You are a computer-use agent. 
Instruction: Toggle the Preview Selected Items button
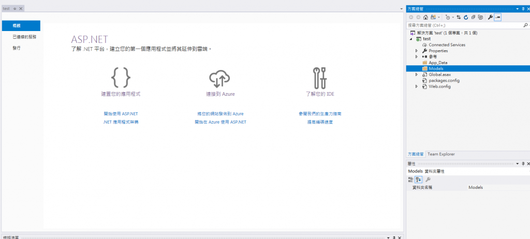pos(497,17)
